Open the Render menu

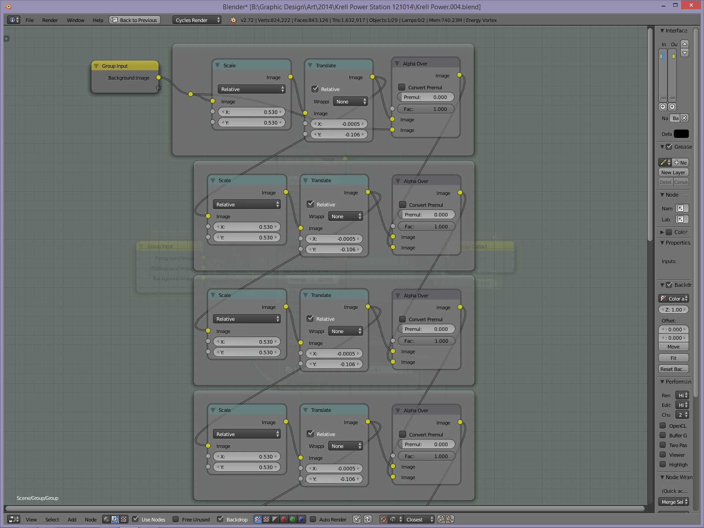(50, 20)
